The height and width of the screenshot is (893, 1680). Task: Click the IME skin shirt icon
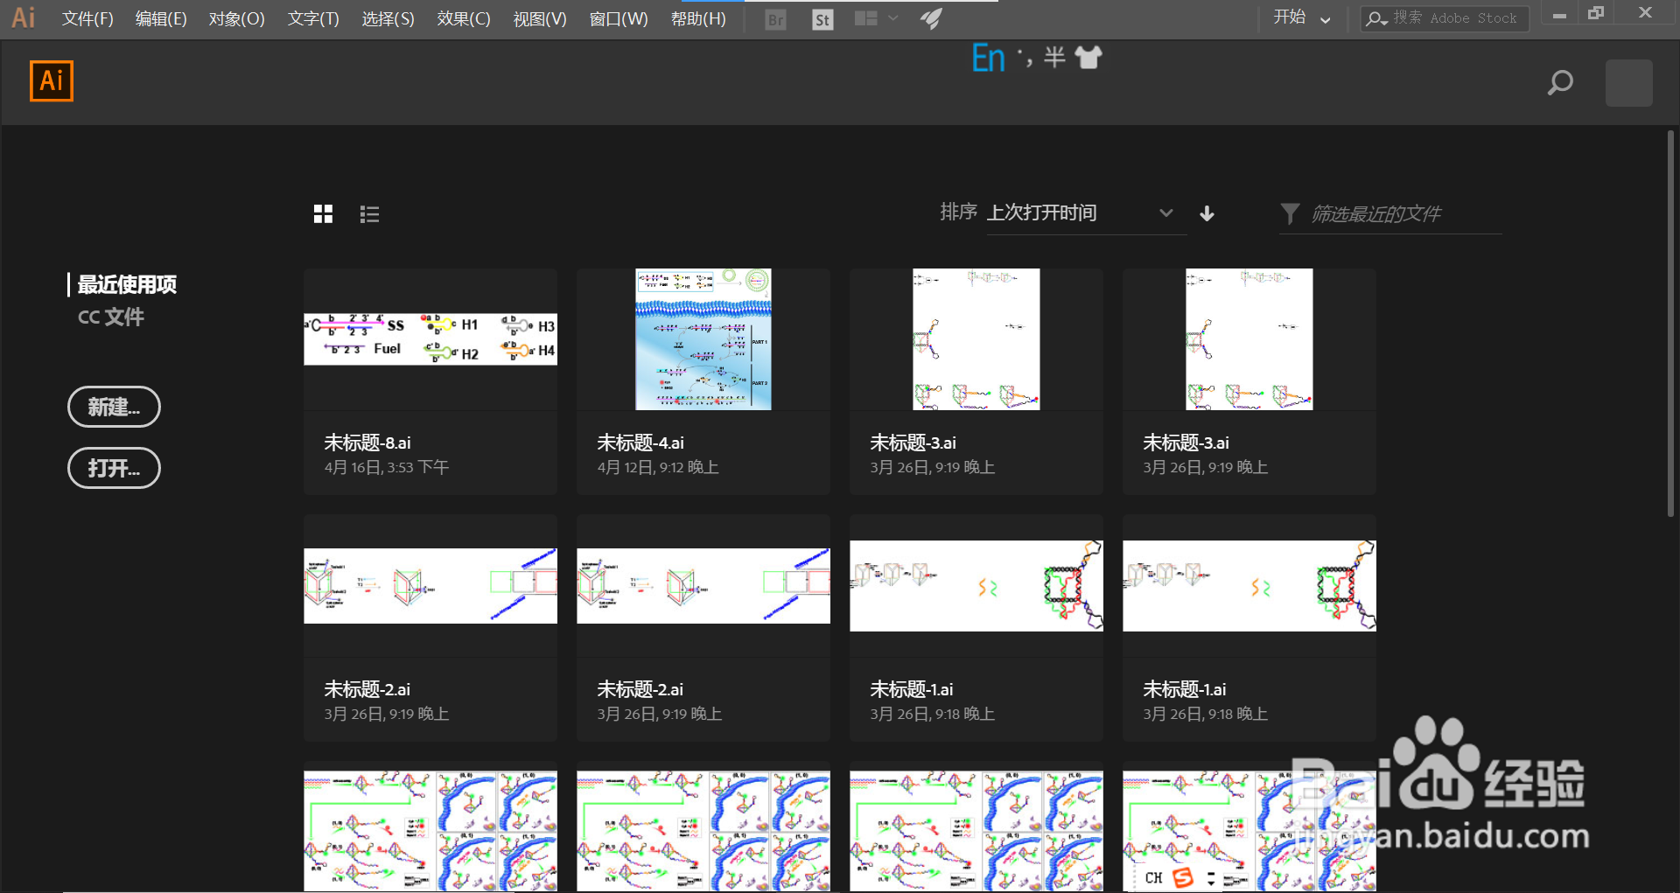pos(1088,58)
